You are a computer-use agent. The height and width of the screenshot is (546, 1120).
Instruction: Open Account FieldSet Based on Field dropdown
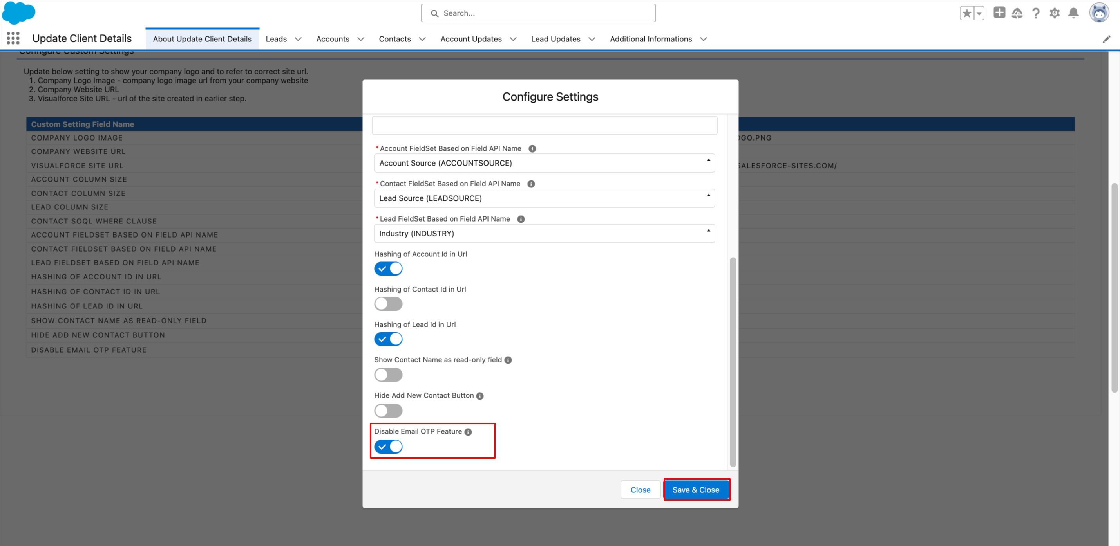(544, 163)
